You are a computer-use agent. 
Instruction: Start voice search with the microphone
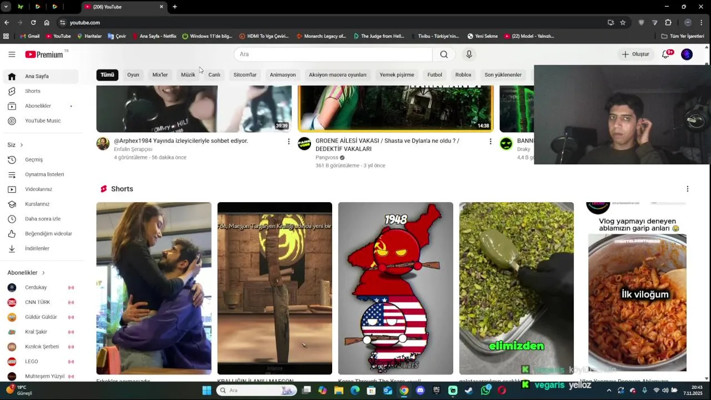point(469,54)
